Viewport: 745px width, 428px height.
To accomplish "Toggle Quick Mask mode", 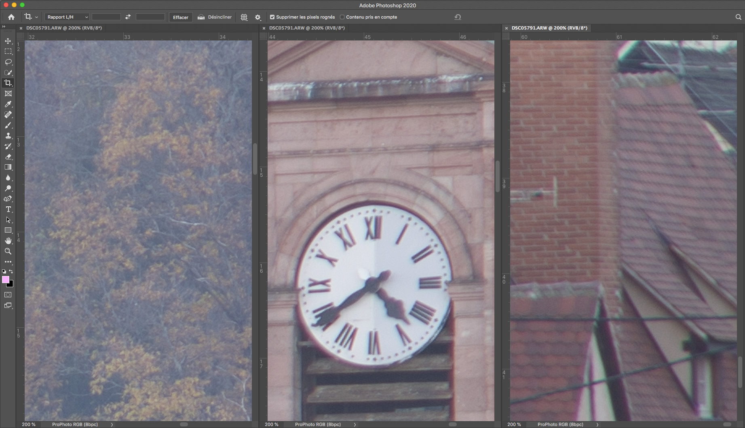I will pos(8,295).
